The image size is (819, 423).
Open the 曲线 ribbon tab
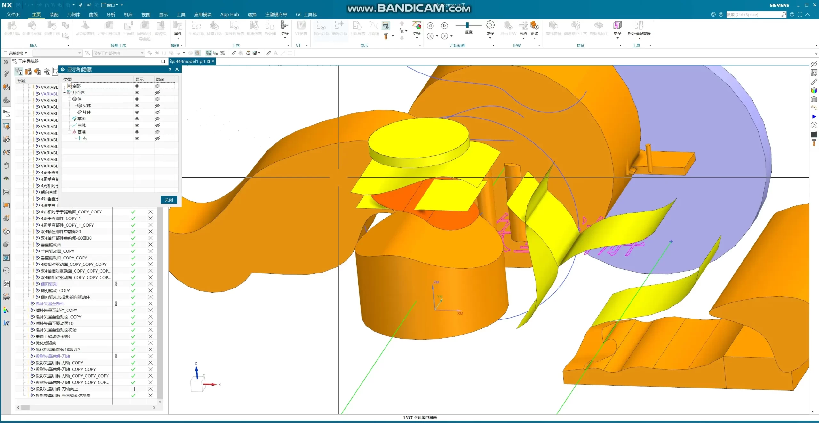[93, 14]
